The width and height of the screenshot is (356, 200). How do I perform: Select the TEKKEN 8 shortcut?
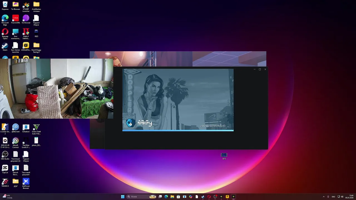click(5, 182)
